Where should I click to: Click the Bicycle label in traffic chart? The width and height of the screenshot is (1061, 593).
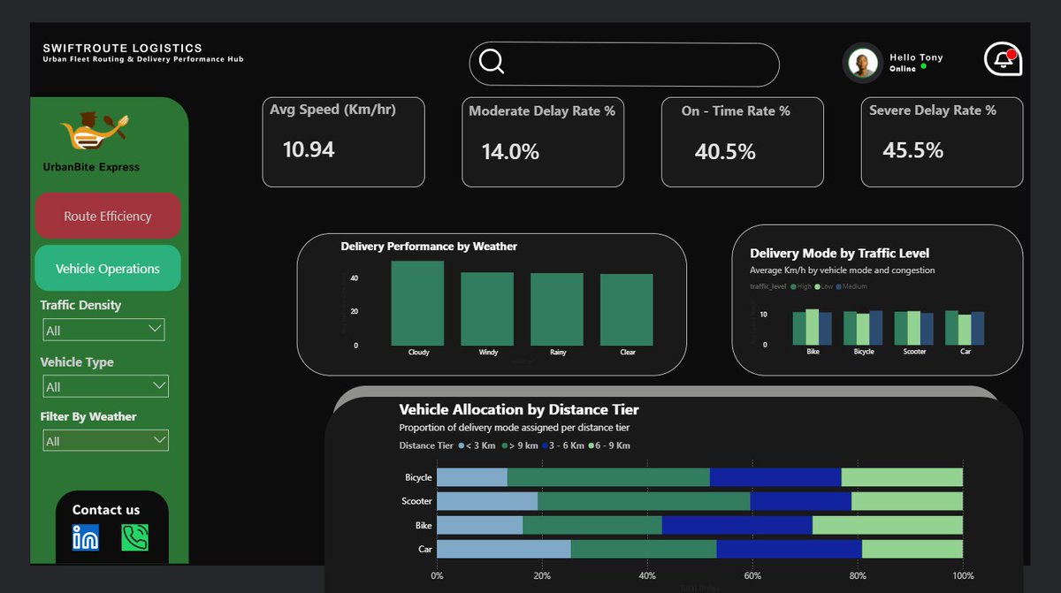click(863, 352)
